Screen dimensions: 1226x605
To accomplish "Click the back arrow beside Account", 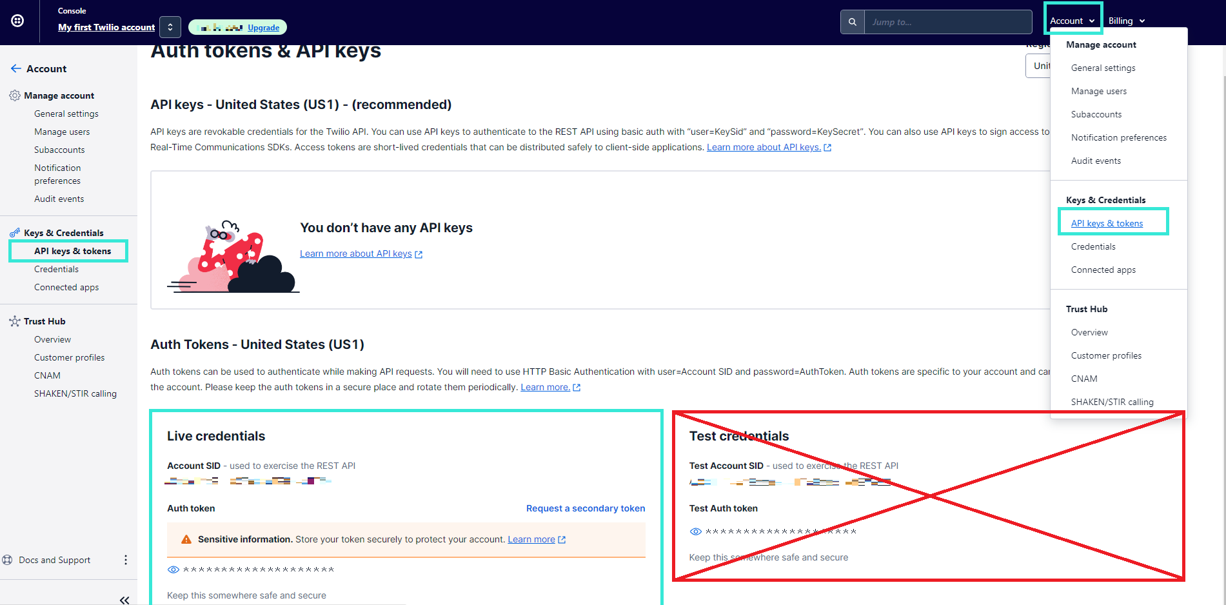I will (x=16, y=68).
